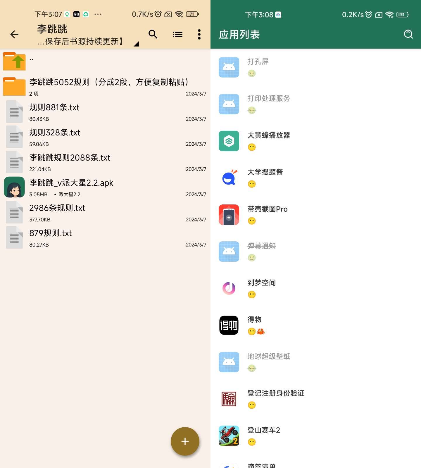Tap the 大黄蜂播放器 app icon
Screen dimensions: 421x468
click(x=229, y=141)
